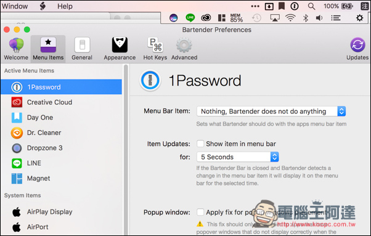Click the Siri icon in Bartender Bar
This screenshot has height=236, width=371.
(173, 18)
